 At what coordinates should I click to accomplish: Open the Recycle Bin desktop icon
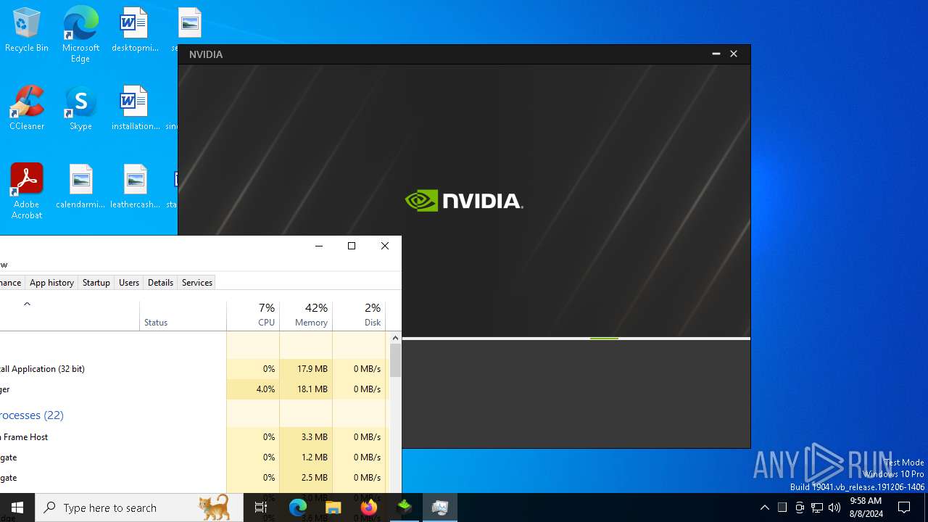click(27, 30)
